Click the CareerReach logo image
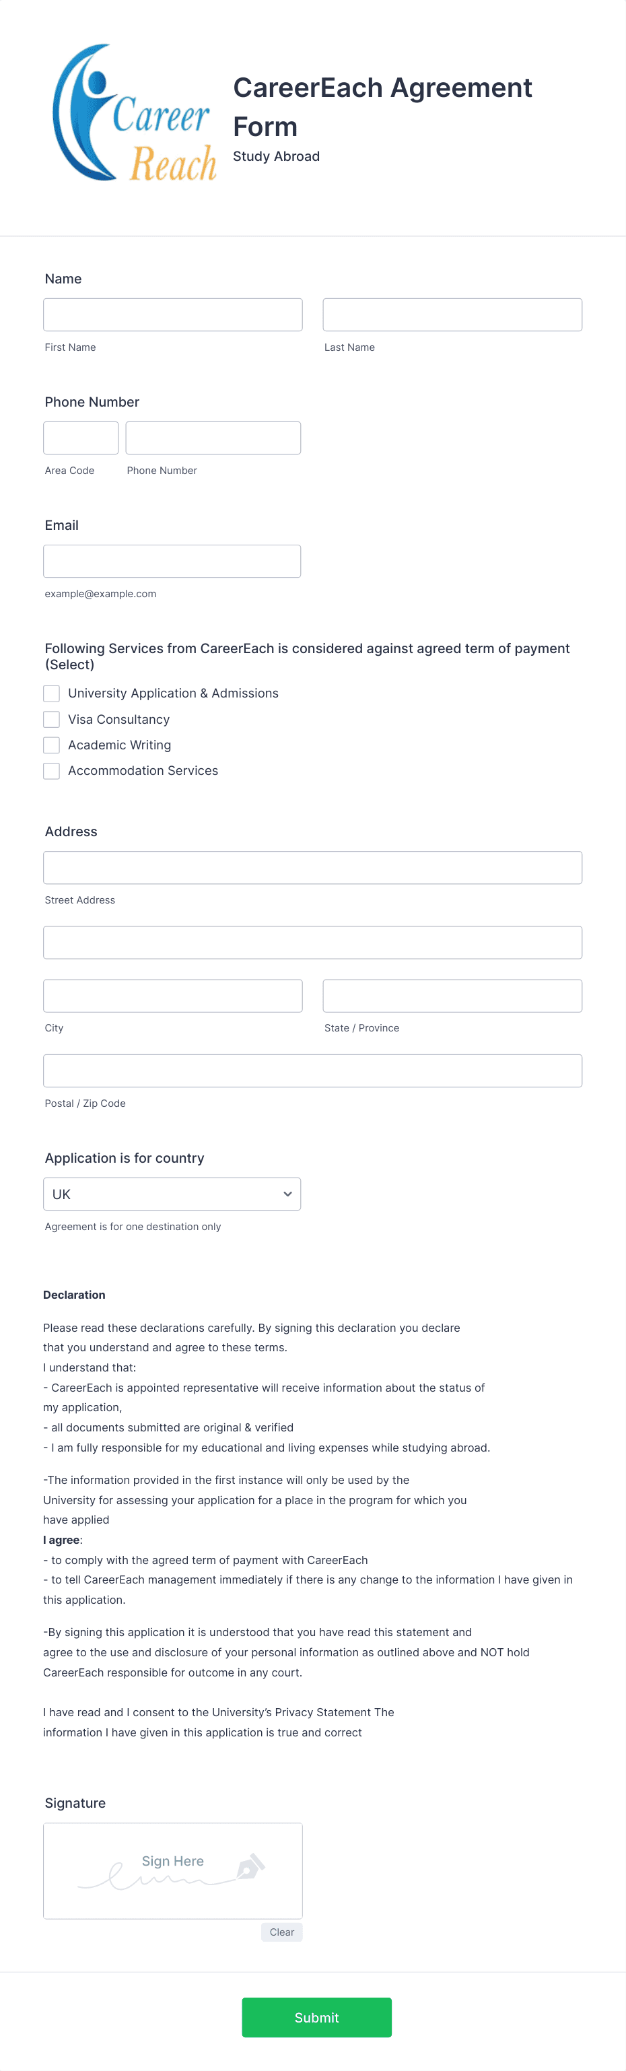The width and height of the screenshot is (626, 2071). 133,112
